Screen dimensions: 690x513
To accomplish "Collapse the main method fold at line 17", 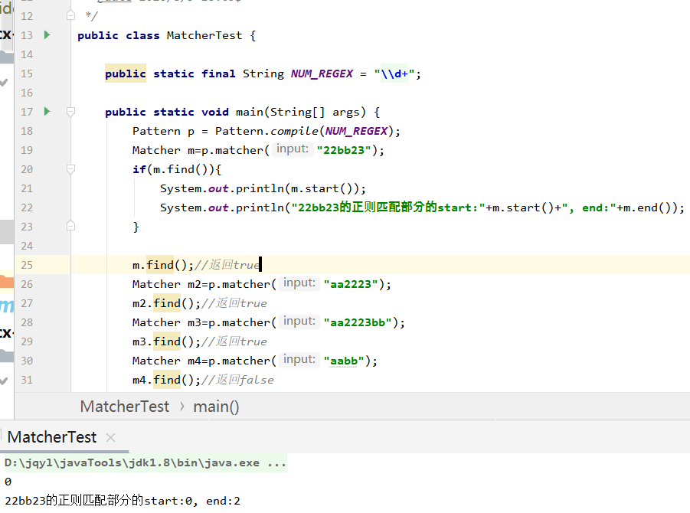I will click(70, 112).
